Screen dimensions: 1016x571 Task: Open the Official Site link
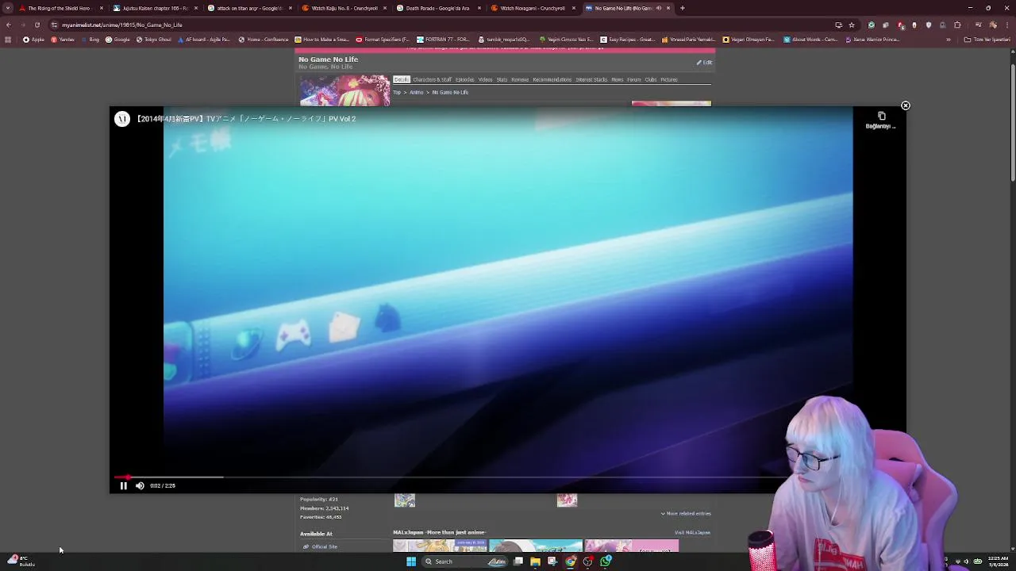(x=324, y=547)
